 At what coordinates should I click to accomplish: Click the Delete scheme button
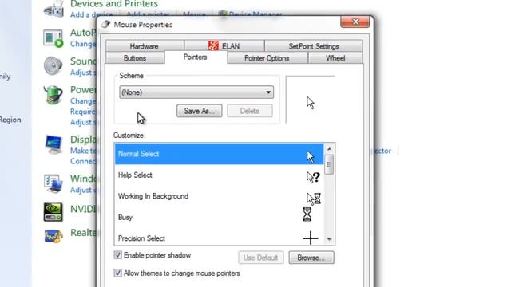tap(250, 111)
